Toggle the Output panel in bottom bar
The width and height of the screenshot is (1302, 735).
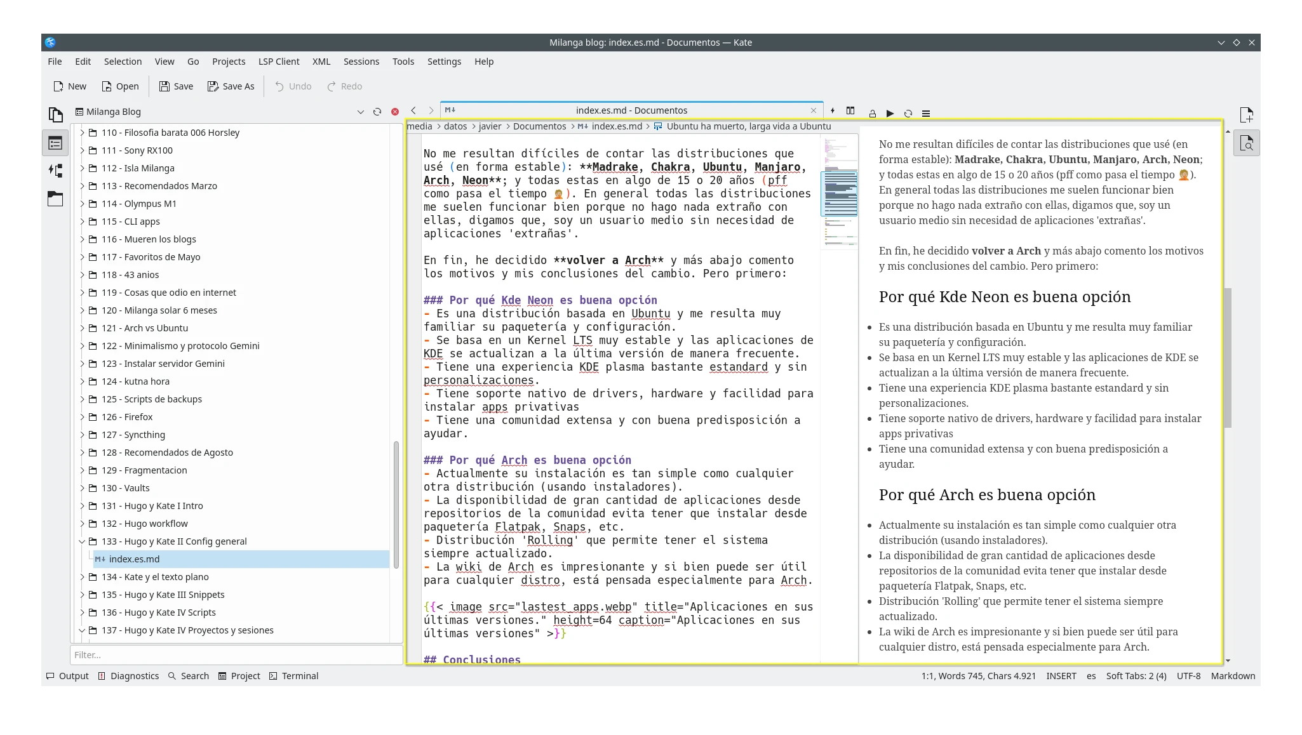point(67,676)
